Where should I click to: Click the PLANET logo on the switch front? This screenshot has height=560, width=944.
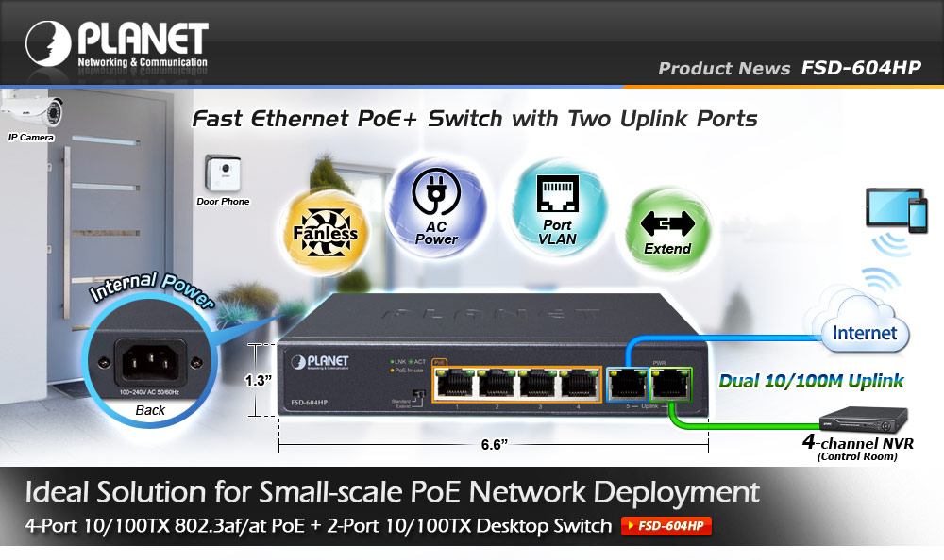(x=320, y=361)
